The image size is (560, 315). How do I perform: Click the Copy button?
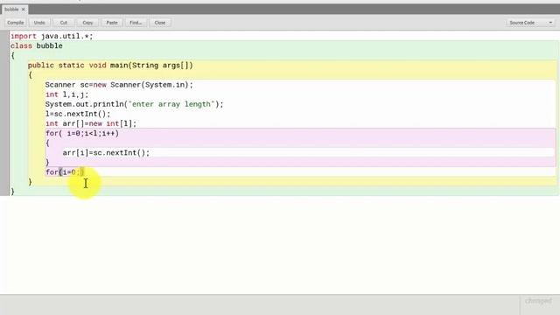[x=87, y=23]
